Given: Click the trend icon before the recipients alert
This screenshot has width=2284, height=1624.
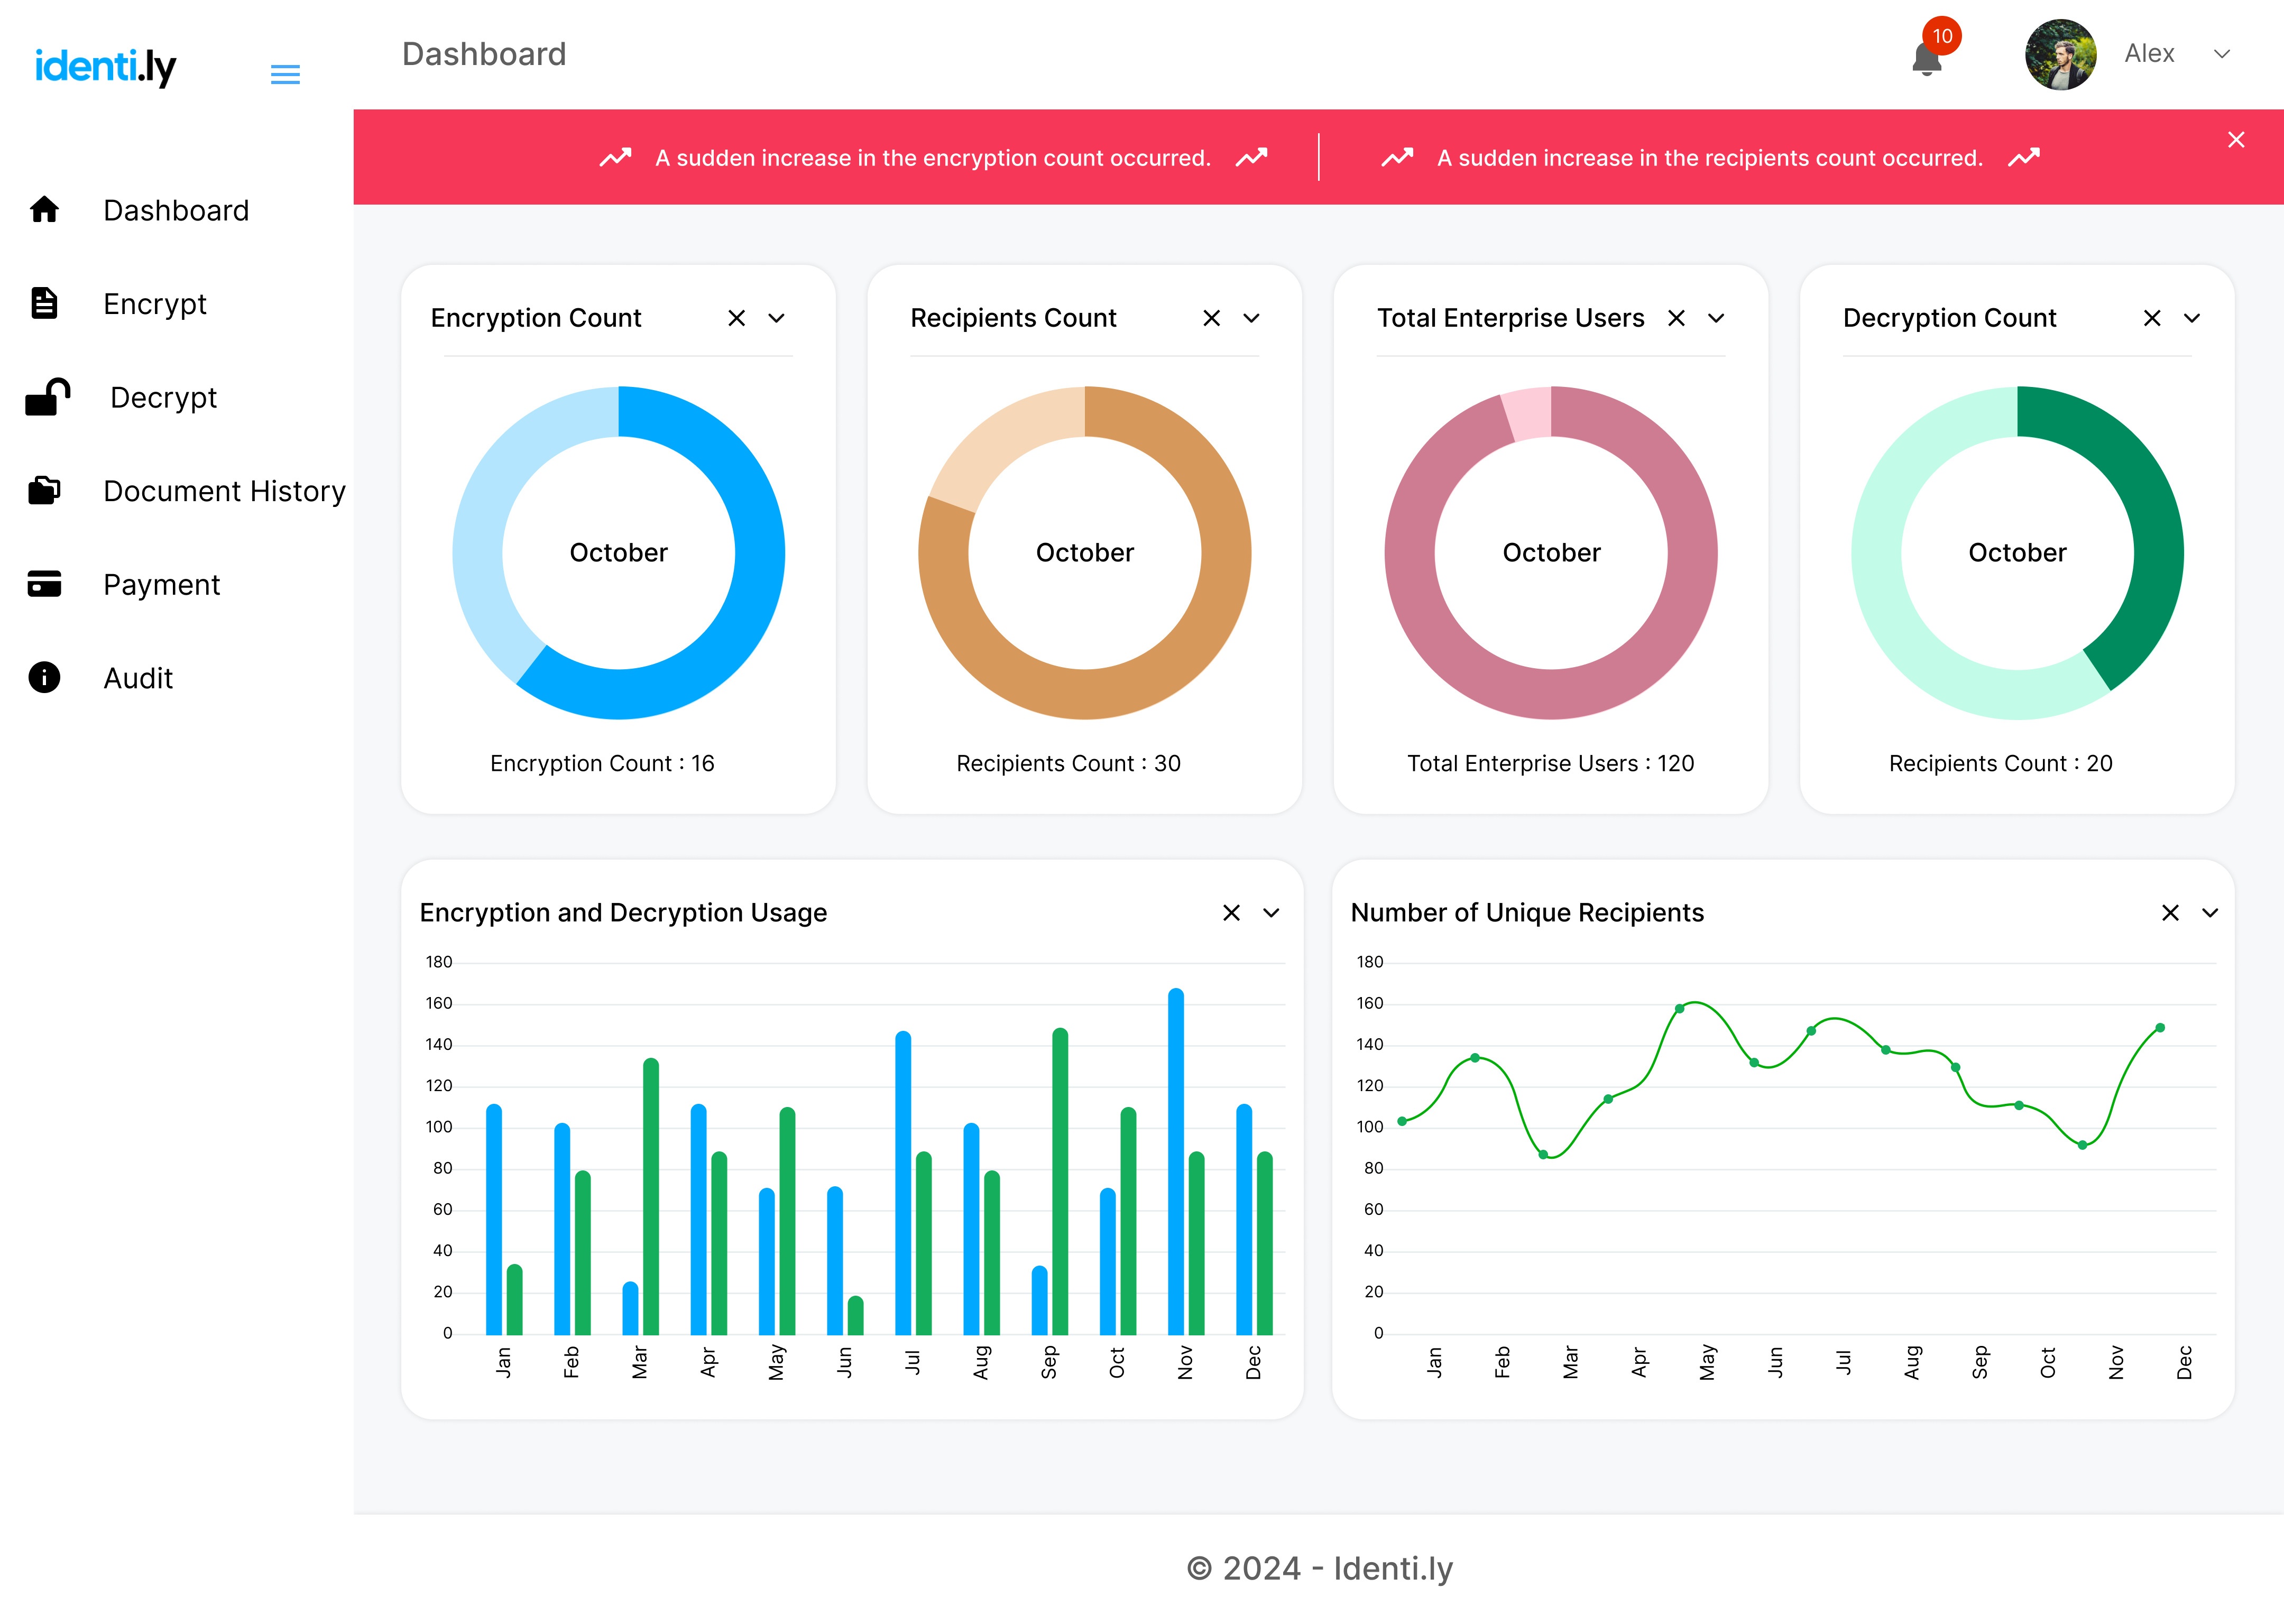Looking at the screenshot, I should [1397, 158].
